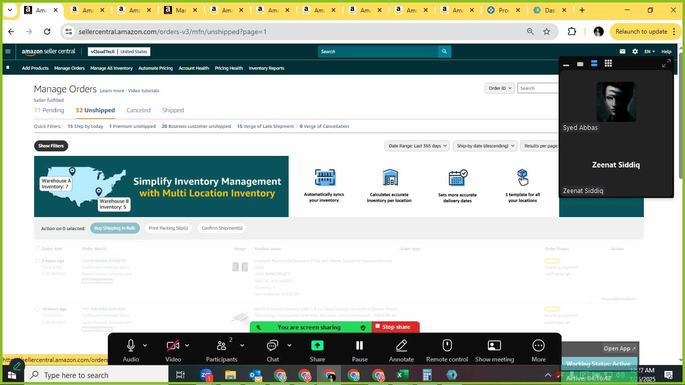685x385 pixels.
Task: Open the Manage All Inventory menu
Action: (111, 68)
